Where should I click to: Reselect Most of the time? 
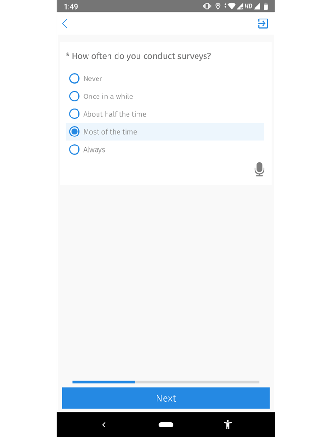click(x=74, y=132)
